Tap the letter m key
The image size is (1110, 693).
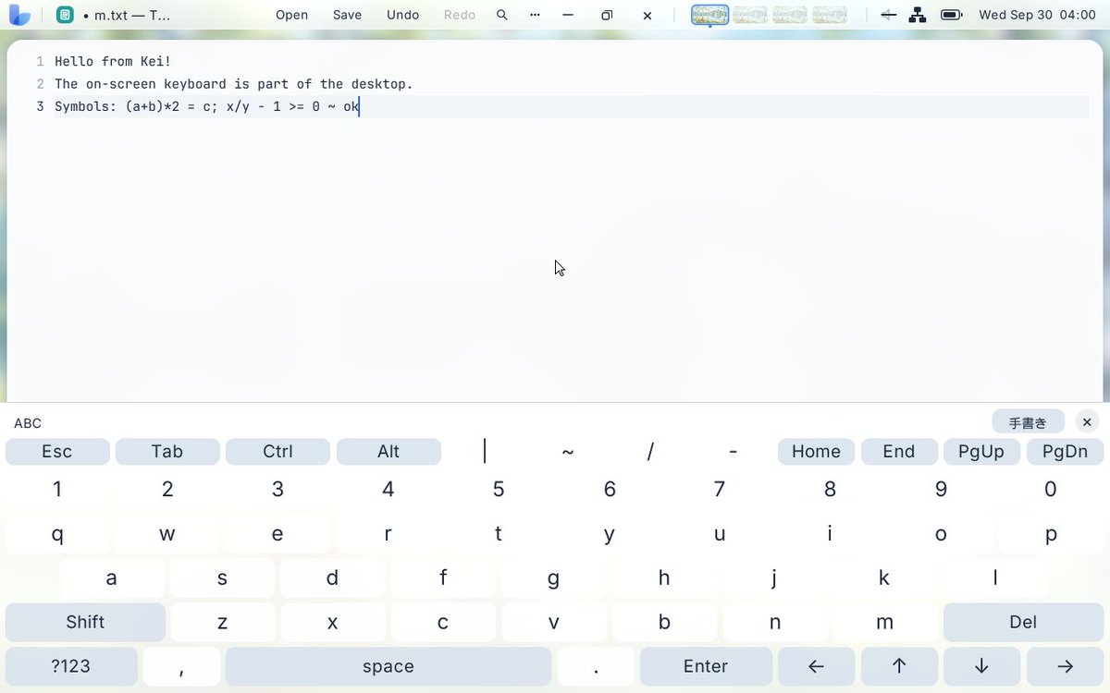(x=885, y=622)
